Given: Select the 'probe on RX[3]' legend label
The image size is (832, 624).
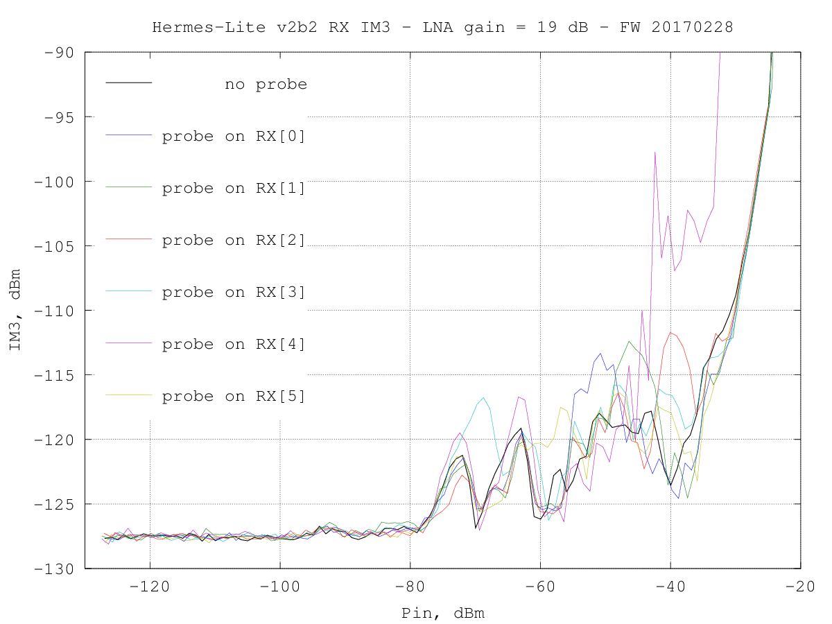Looking at the screenshot, I should [x=234, y=292].
